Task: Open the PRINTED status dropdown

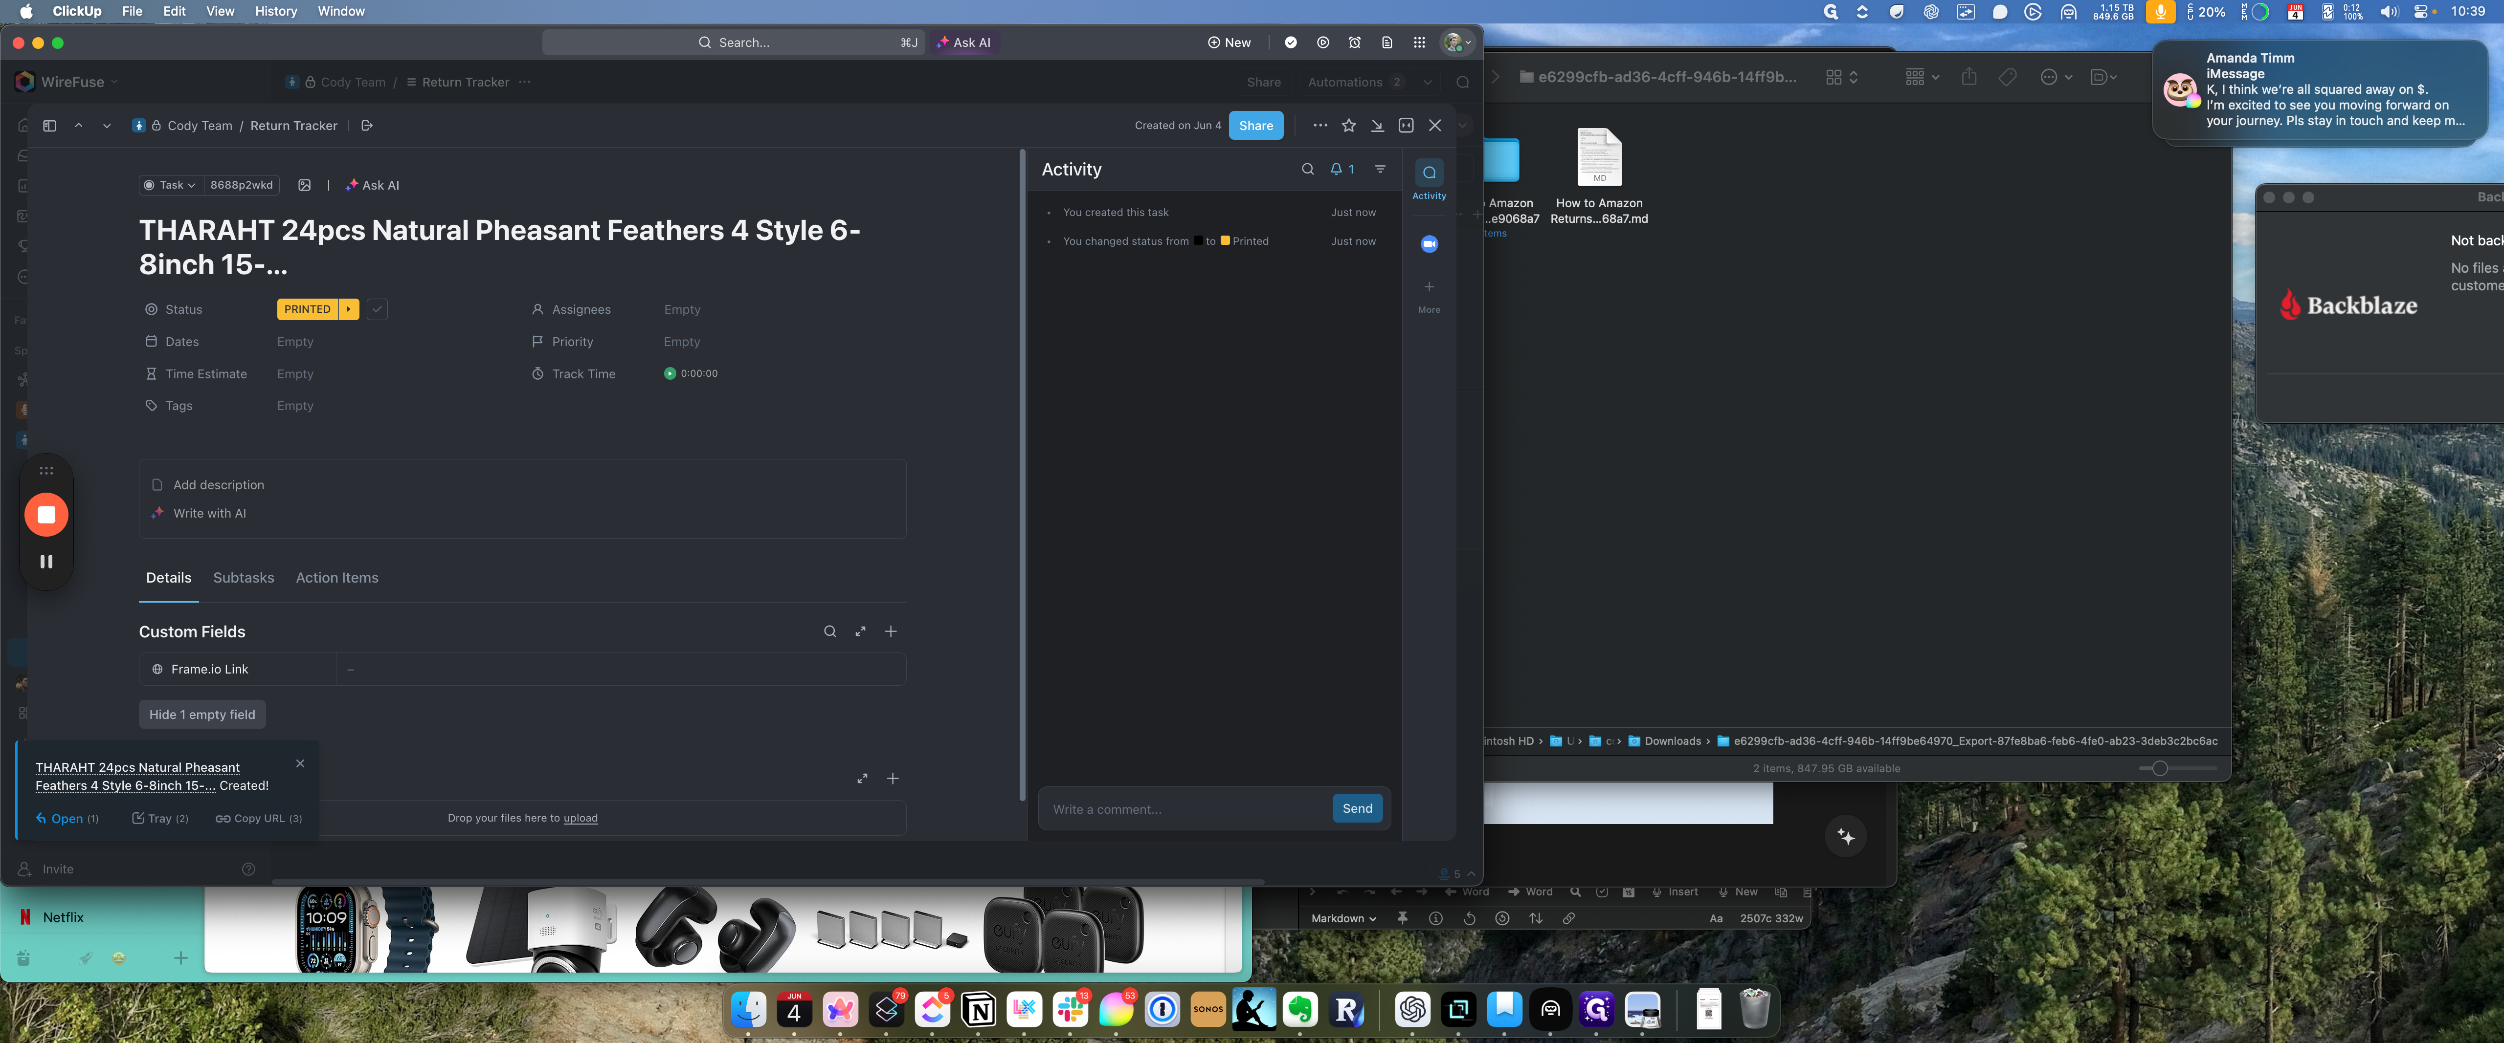Action: pos(307,309)
